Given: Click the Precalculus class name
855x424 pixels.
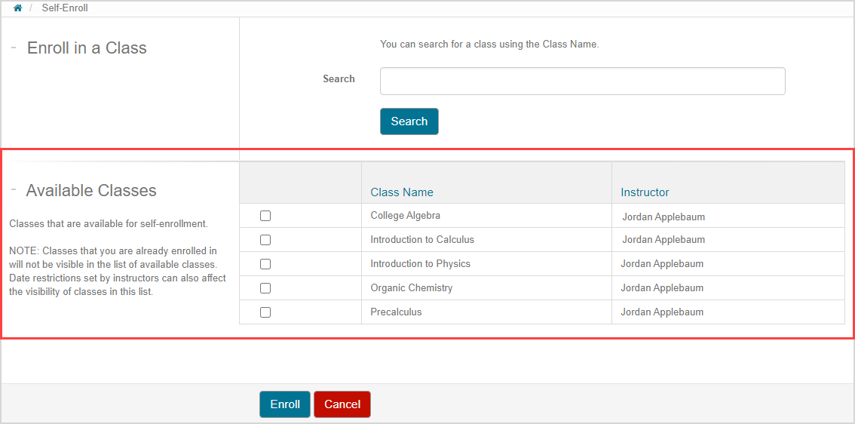Looking at the screenshot, I should [x=396, y=312].
